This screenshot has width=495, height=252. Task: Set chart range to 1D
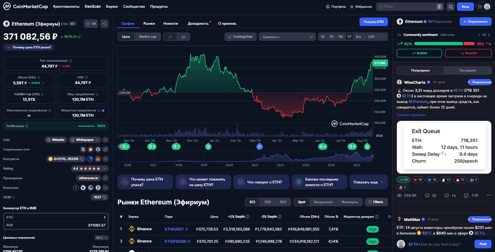click(x=323, y=37)
